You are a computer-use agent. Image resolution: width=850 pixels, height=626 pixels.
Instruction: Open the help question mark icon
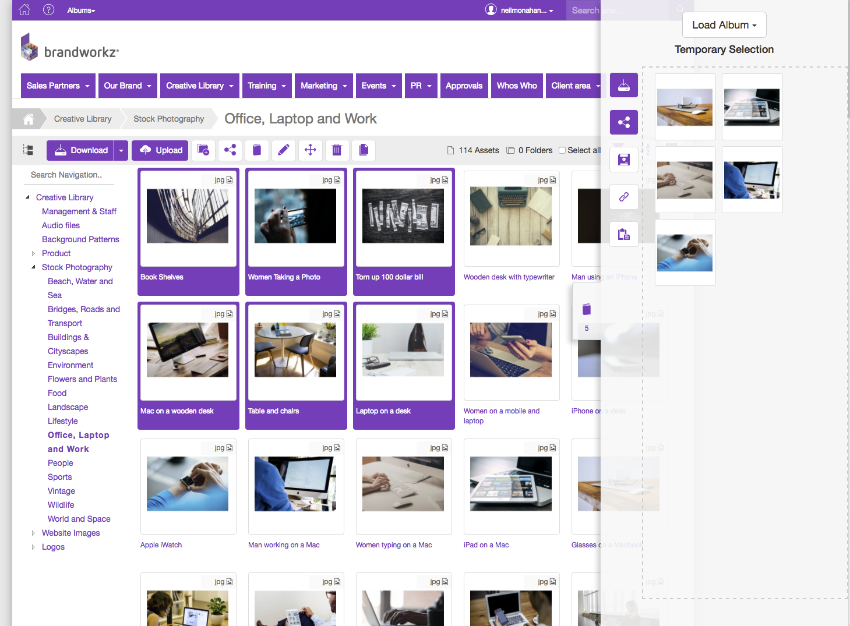coord(49,10)
